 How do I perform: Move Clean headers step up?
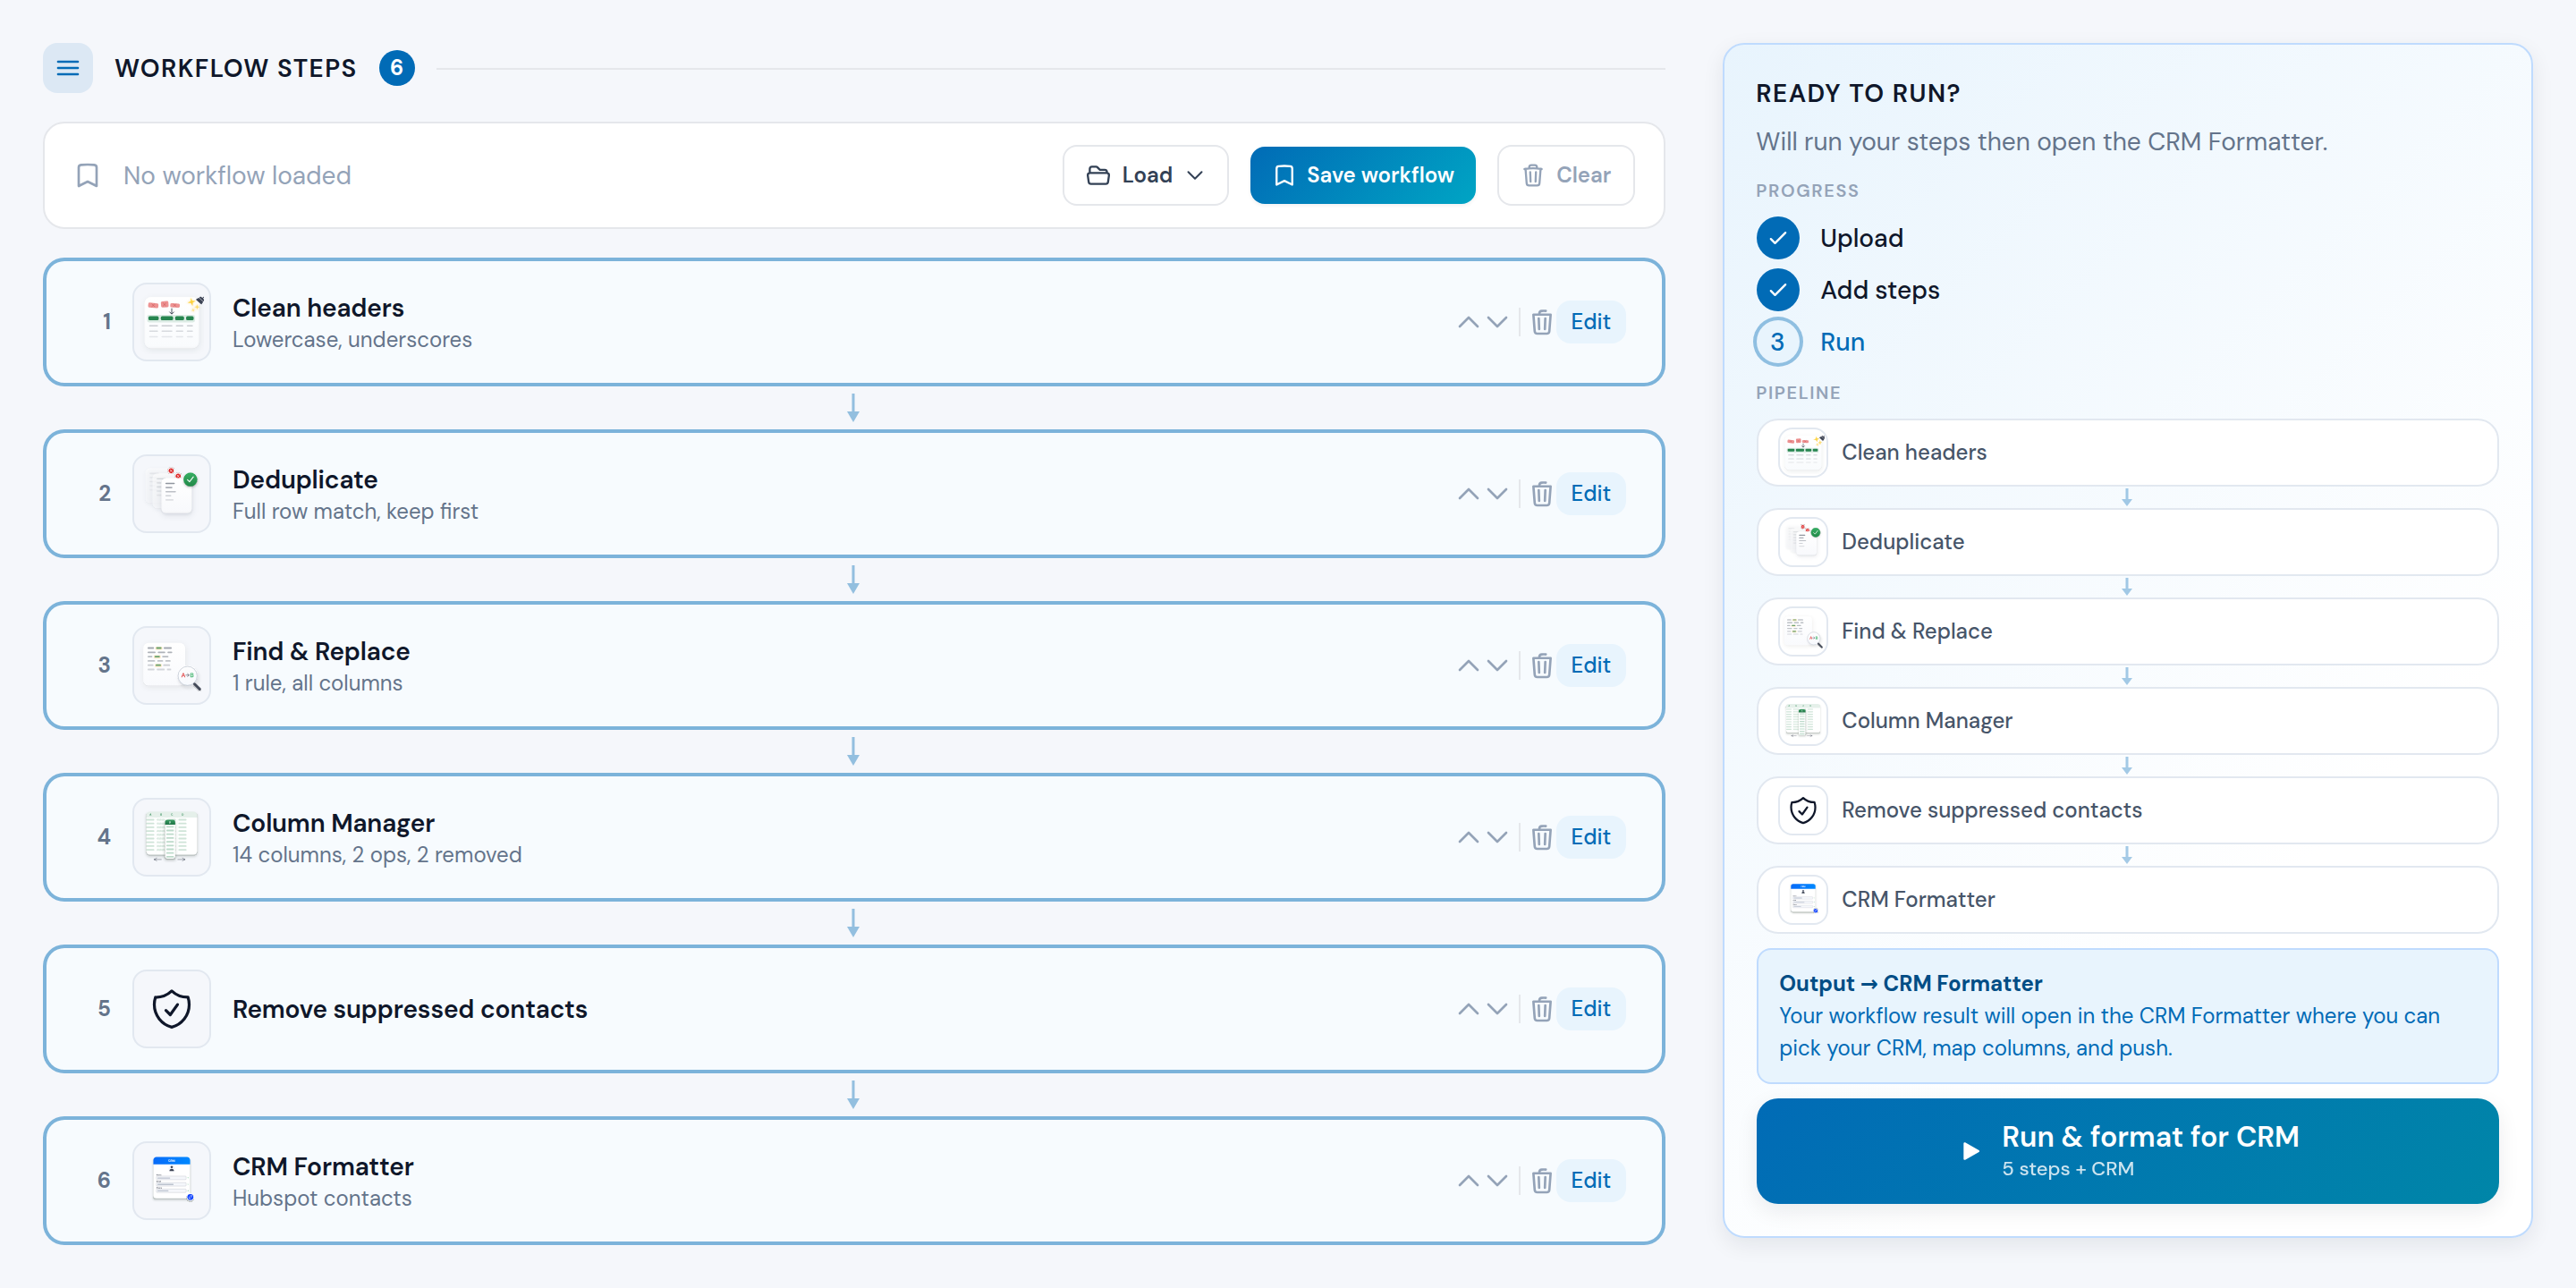(x=1467, y=322)
